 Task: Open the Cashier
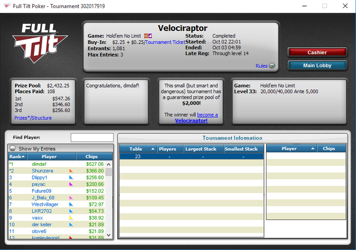point(317,52)
